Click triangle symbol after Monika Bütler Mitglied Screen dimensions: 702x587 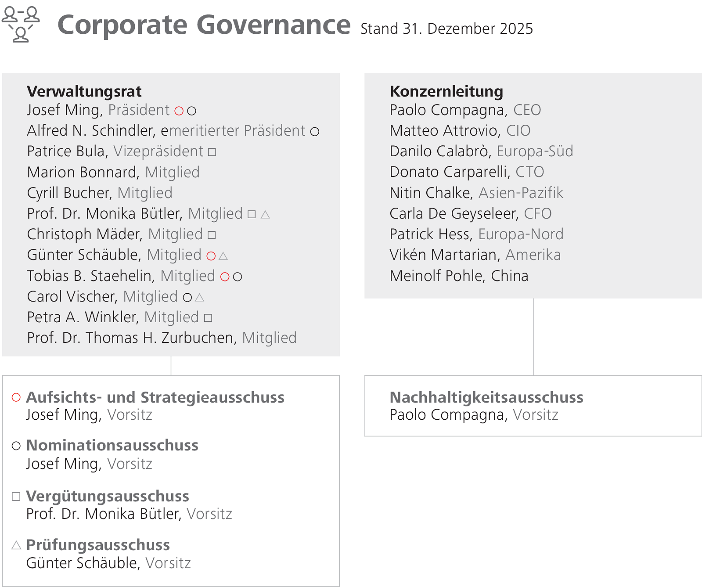[265, 214]
